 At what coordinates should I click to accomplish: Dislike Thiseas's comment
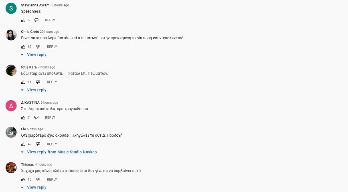tap(38, 180)
